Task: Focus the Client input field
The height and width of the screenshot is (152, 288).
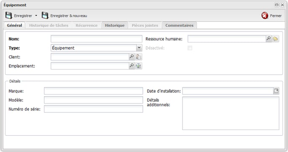Action: point(90,57)
